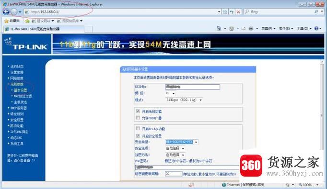Click the PSK密码 password field
The image size is (327, 189).
tap(187, 167)
